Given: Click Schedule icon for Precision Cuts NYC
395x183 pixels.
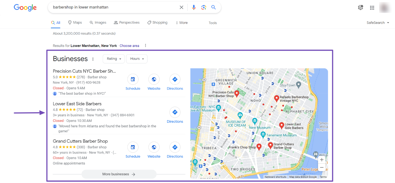Looking at the screenshot, I should (133, 80).
